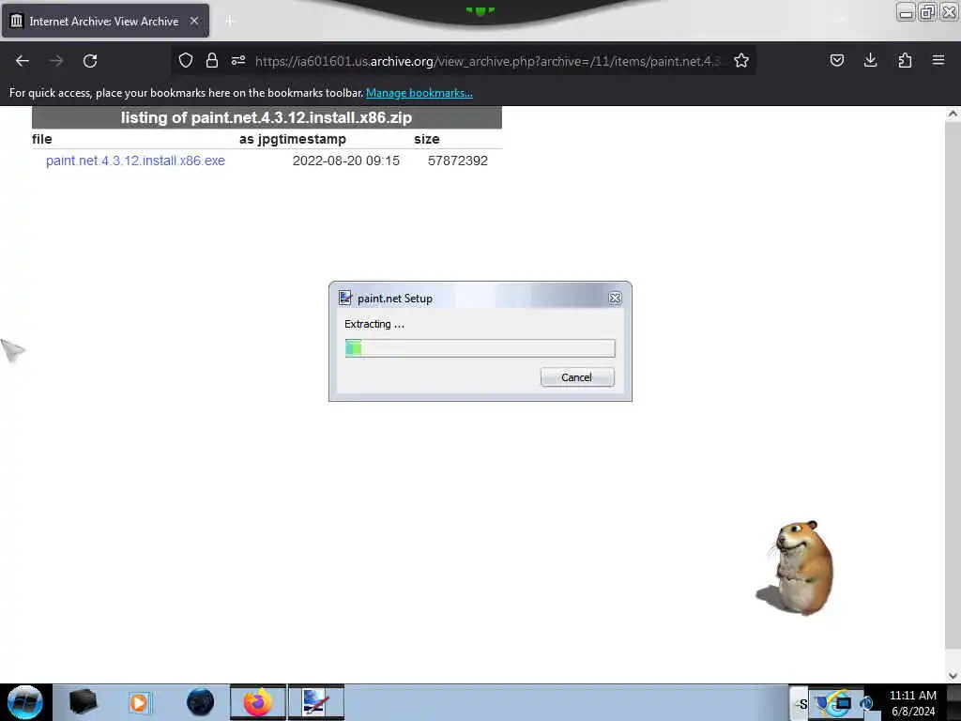Viewport: 961px width, 721px height.
Task: Select the file size 57872392
Action: pyautogui.click(x=458, y=161)
